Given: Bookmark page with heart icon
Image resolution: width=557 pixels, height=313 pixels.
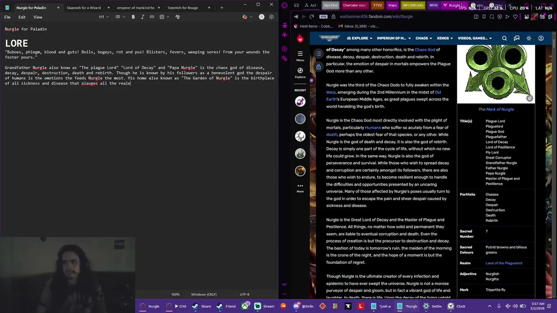Looking at the screenshot, I should tap(515, 17).
